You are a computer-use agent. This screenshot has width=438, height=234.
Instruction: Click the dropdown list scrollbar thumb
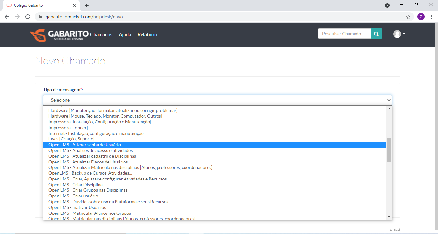point(389,150)
